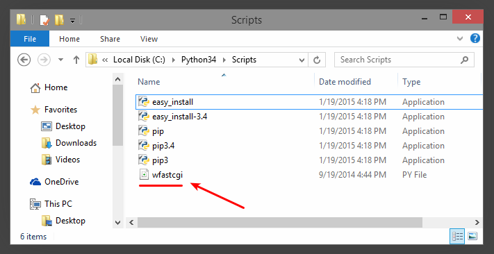Click the Back navigation arrow
Image resolution: width=494 pixels, height=254 pixels.
coord(24,60)
